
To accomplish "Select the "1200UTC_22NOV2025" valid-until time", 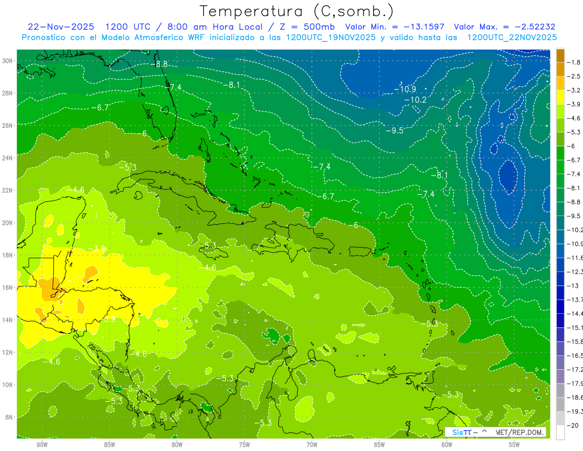I will pyautogui.click(x=512, y=37).
